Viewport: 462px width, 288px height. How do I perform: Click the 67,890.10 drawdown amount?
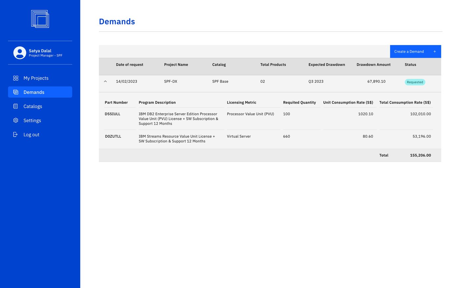click(x=376, y=82)
